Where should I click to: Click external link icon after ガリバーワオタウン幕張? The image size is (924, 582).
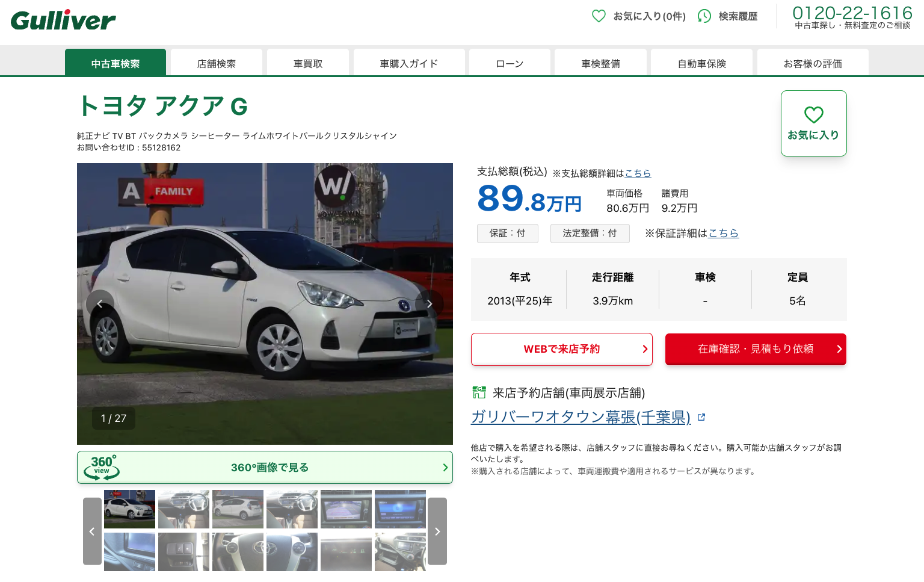pos(701,417)
